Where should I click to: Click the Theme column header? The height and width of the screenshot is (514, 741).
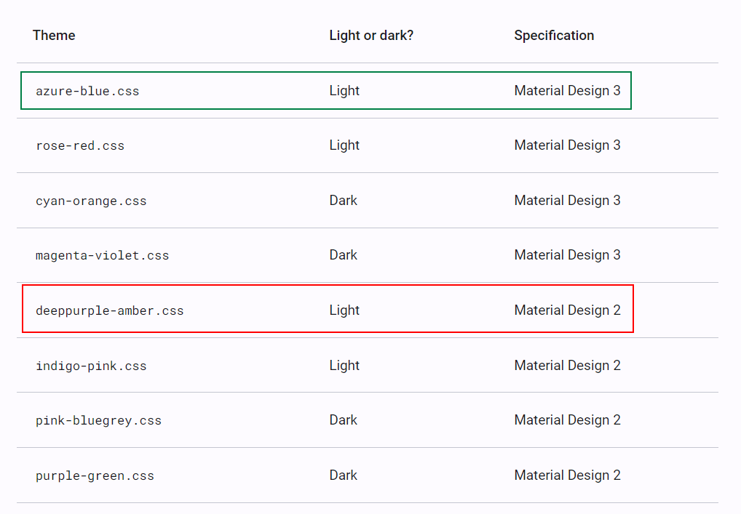tap(54, 36)
